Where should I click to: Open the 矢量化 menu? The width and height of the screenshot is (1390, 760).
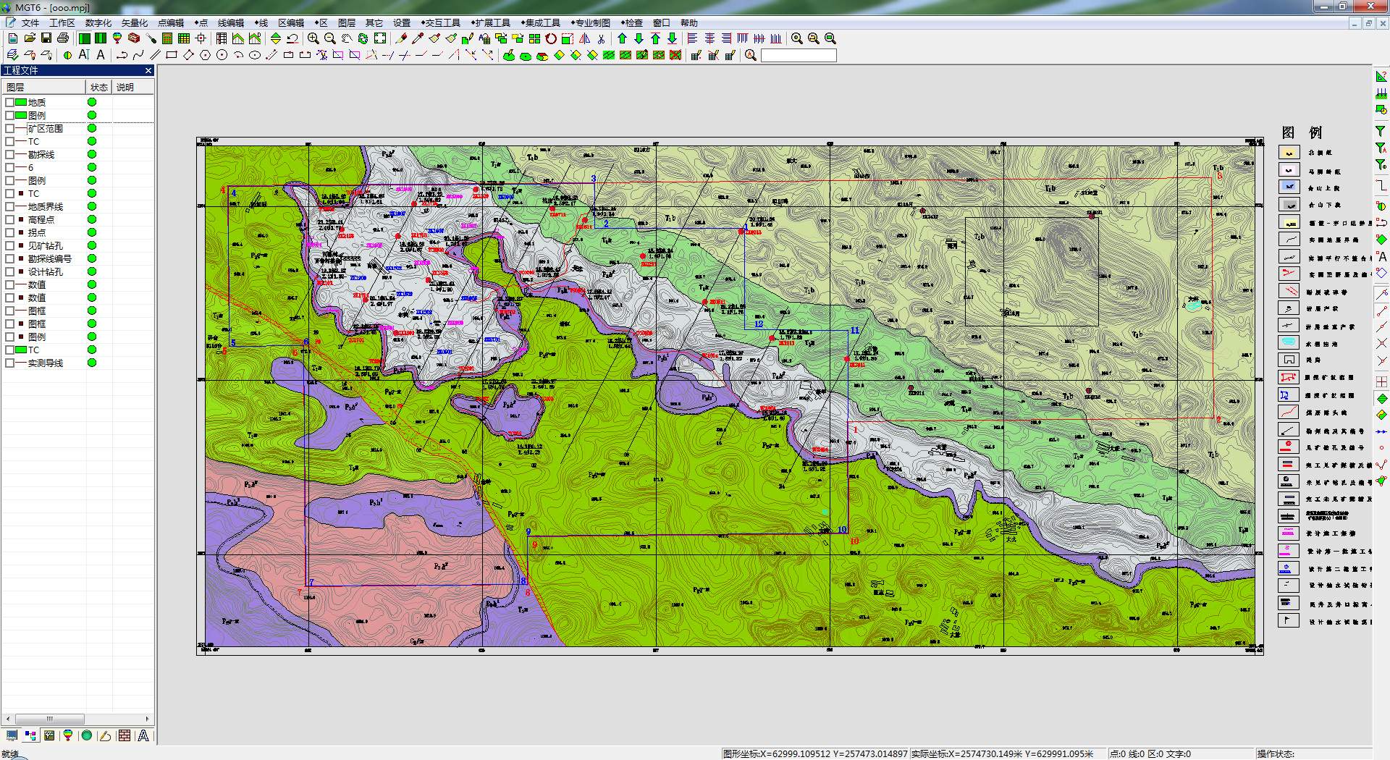click(135, 23)
